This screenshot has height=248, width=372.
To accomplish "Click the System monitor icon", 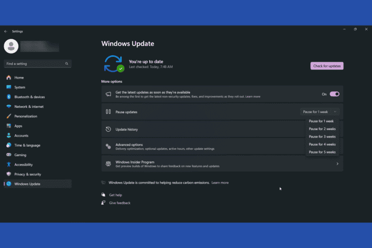I will tap(9, 87).
